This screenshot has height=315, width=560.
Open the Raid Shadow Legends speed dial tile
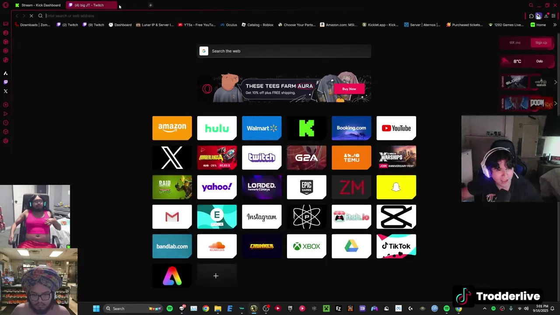(172, 187)
